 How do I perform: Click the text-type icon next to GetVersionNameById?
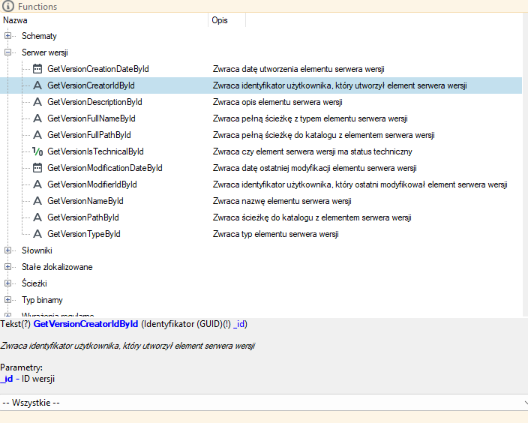(37, 201)
